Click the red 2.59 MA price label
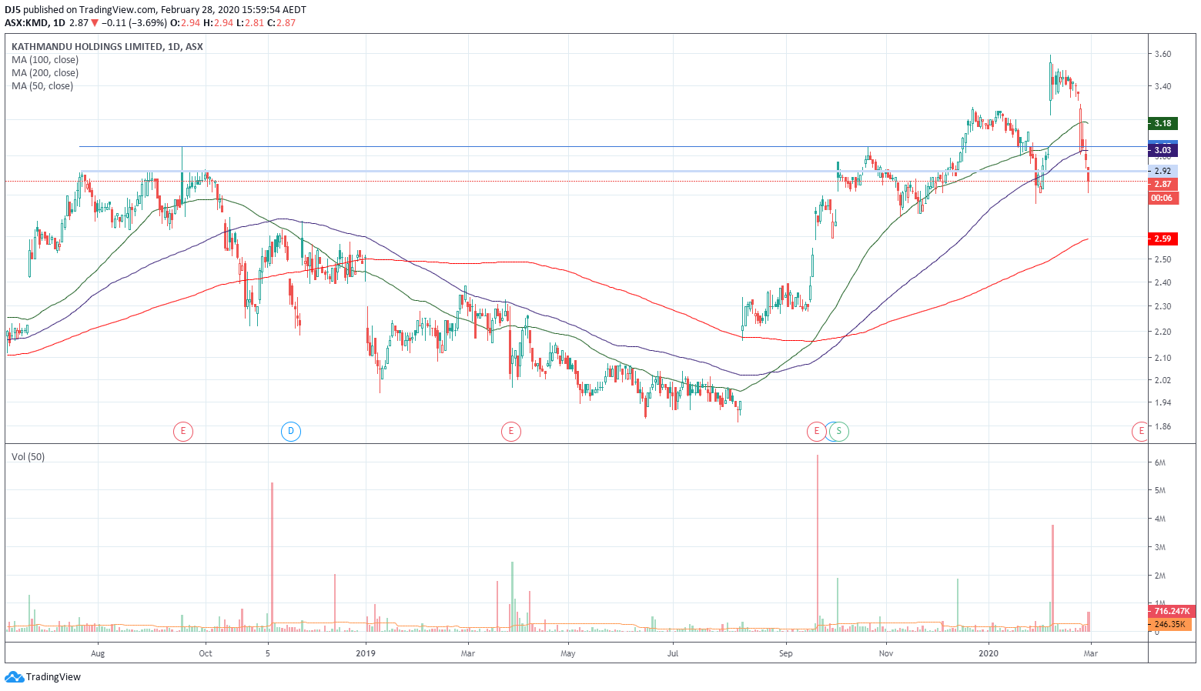The image size is (1201, 691). coord(1163,239)
